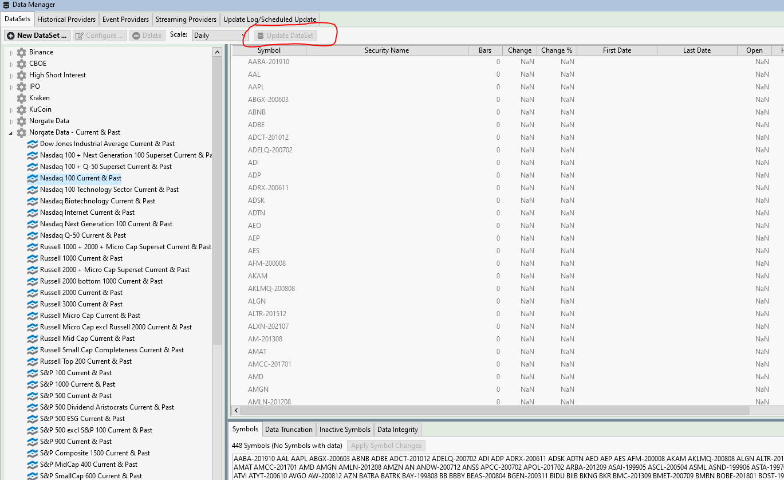Click the Nasdaq Q-50 Current & Past dataset icon
This screenshot has width=784, height=480.
click(x=33, y=235)
